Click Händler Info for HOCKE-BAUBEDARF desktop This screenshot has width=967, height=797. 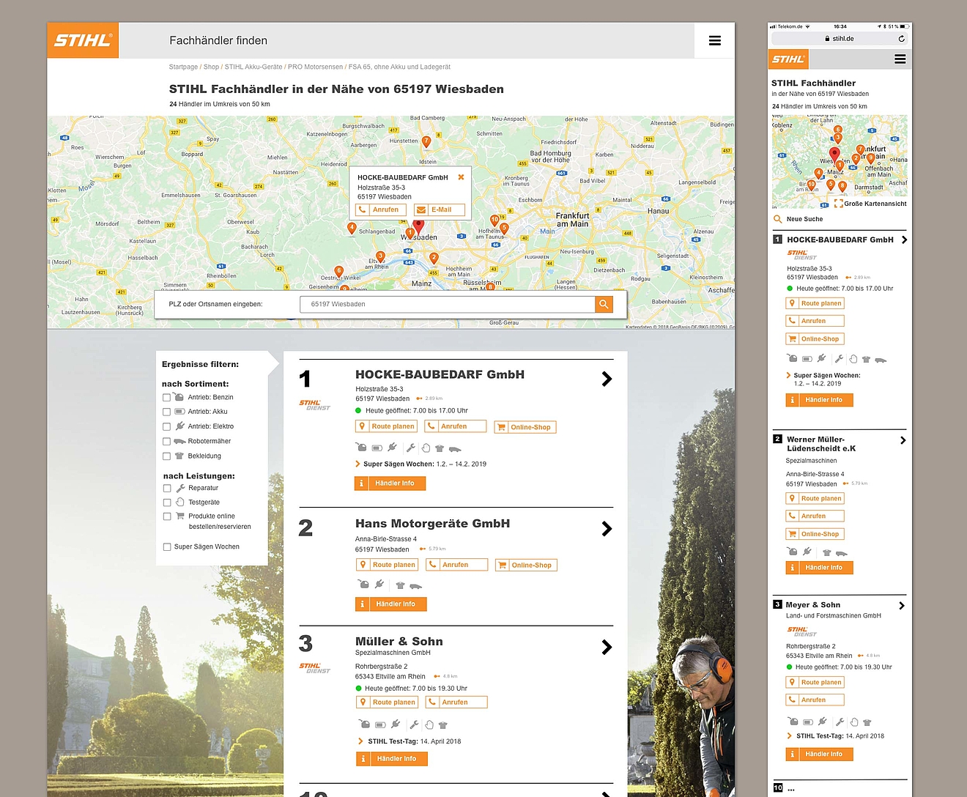coord(390,483)
